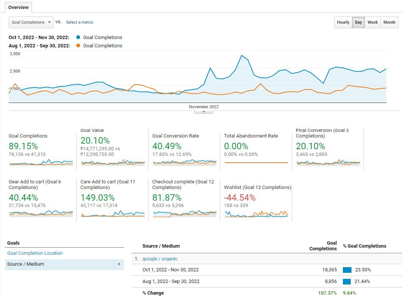Viewport: 403px width, 298px height.
Task: Open the Overview tab
Action: point(18,7)
